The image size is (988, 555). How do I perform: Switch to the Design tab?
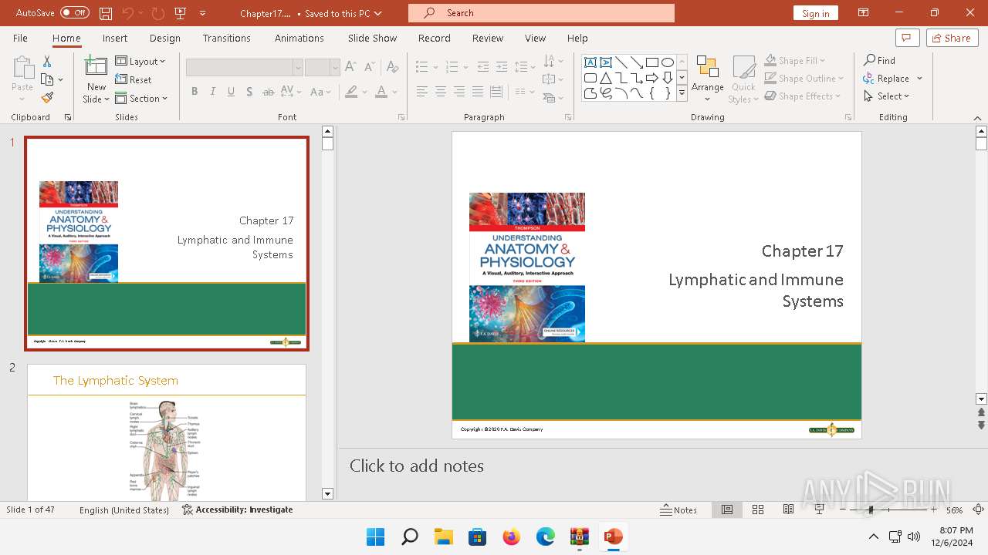point(165,38)
